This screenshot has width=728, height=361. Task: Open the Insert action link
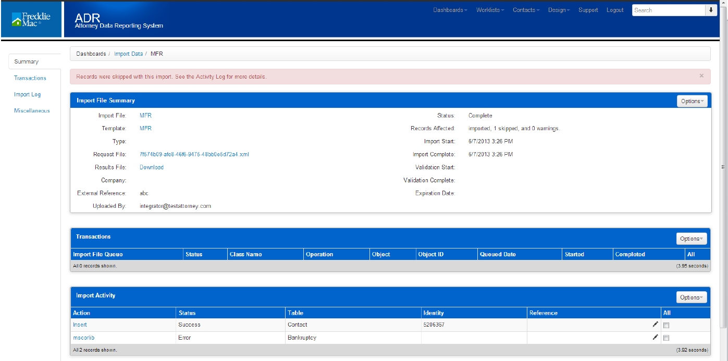(x=80, y=325)
